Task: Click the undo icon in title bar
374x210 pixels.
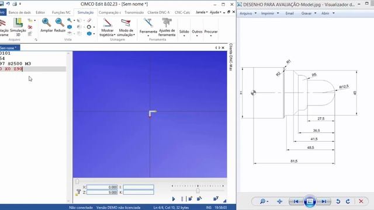Action: click(x=8, y=4)
